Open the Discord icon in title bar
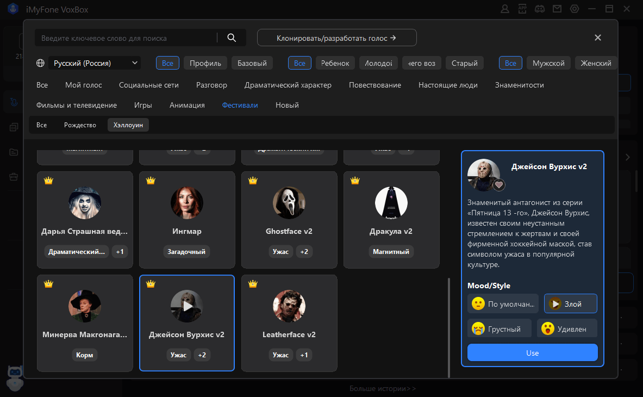The width and height of the screenshot is (643, 397). click(x=540, y=9)
